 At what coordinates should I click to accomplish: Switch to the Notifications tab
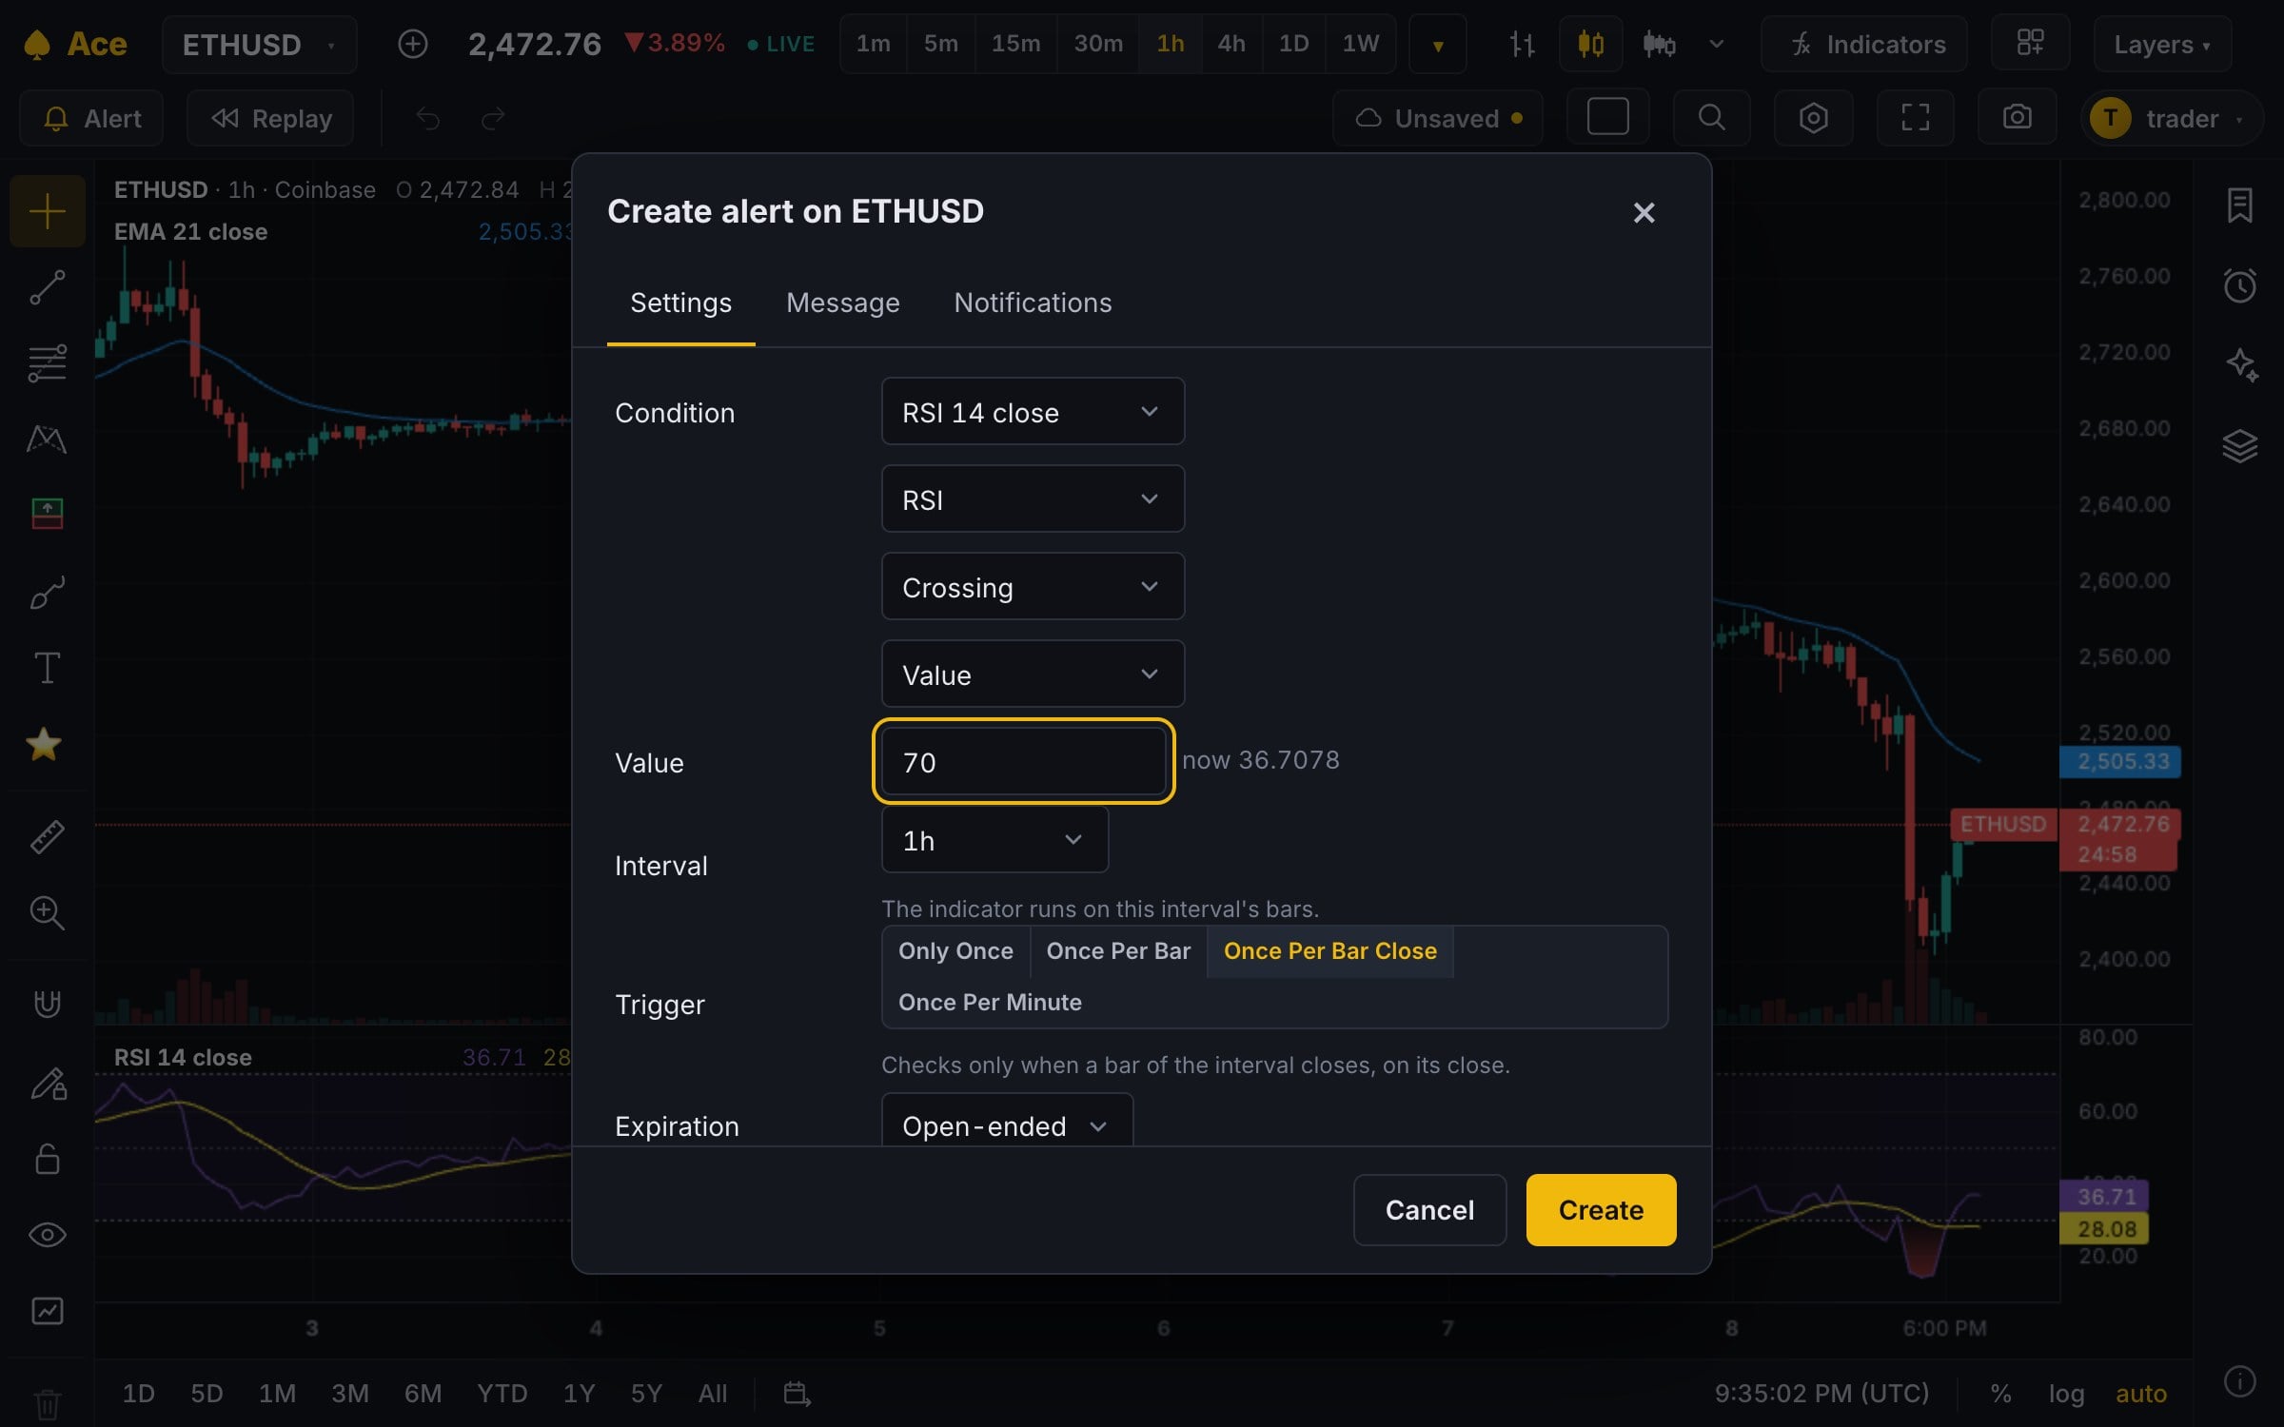1033,303
